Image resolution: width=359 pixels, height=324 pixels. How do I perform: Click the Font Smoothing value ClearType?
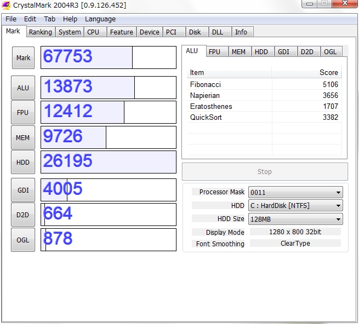295,244
